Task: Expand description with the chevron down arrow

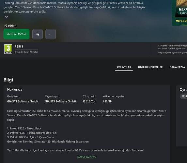Action: coord(7,17)
